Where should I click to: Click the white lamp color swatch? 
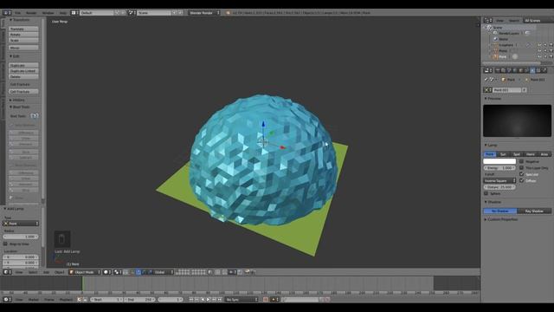tap(499, 161)
